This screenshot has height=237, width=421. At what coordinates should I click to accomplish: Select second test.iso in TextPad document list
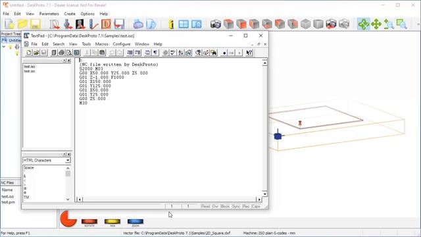(x=29, y=71)
